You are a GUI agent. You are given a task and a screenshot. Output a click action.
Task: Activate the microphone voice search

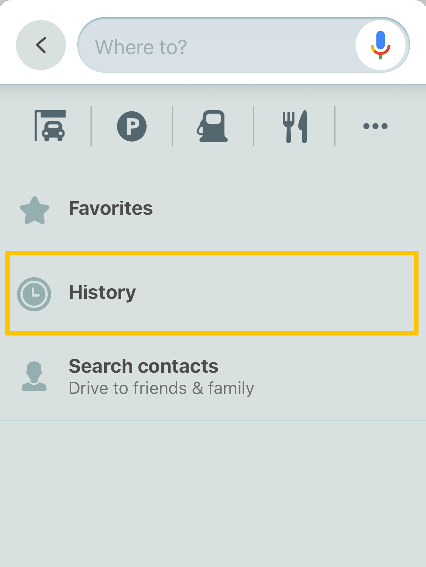[x=380, y=45]
